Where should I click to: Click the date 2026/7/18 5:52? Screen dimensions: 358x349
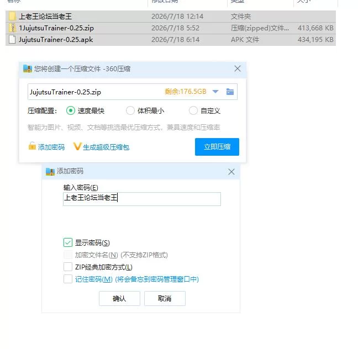point(175,28)
